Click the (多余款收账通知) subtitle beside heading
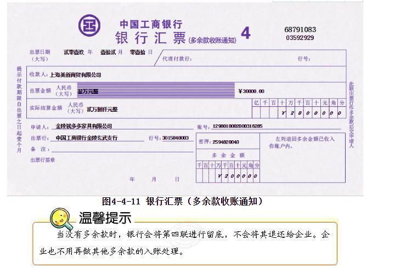The height and width of the screenshot is (268, 412). point(212,40)
